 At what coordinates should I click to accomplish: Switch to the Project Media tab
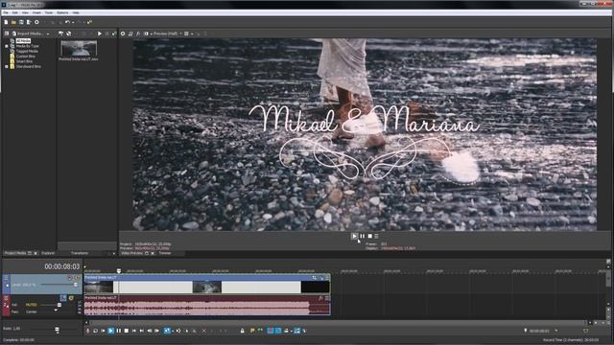pos(15,253)
